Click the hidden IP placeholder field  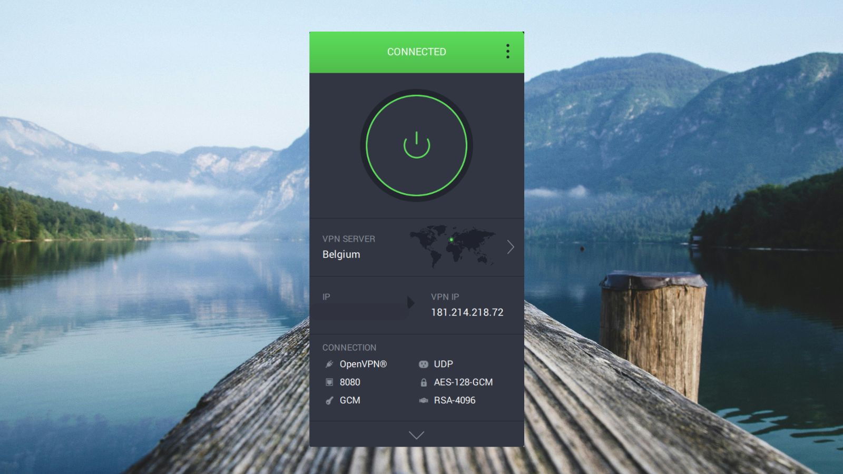[358, 312]
